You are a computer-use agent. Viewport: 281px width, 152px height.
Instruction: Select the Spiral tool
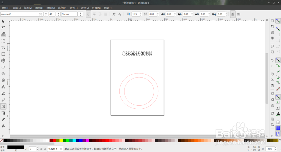tap(3, 80)
